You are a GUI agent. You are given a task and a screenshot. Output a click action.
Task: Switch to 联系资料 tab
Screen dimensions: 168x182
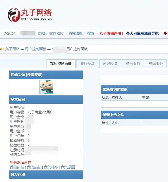pyautogui.click(x=133, y=64)
